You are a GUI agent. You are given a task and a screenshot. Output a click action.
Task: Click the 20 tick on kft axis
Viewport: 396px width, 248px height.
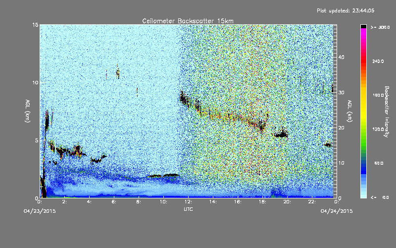coord(341,128)
